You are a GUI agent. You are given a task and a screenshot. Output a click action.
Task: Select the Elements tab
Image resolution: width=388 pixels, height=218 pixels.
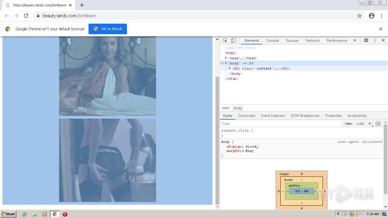(252, 40)
